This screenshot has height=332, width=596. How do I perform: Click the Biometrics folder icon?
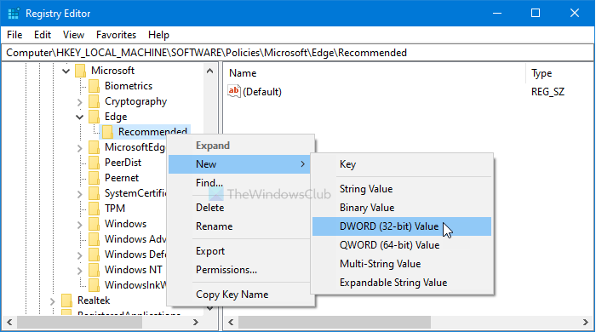click(x=94, y=86)
